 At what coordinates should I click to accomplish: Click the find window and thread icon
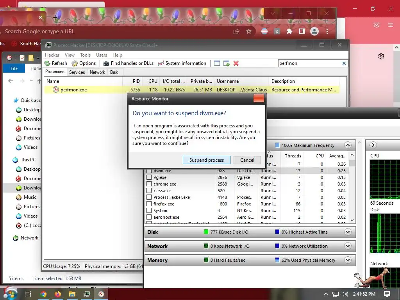click(x=226, y=63)
